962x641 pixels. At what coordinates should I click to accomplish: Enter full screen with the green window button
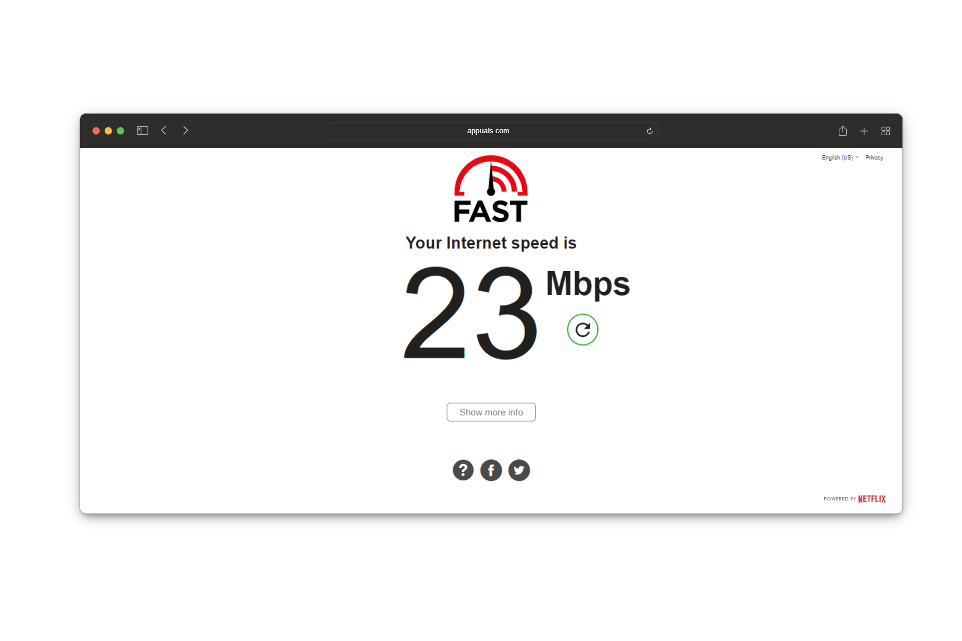120,131
